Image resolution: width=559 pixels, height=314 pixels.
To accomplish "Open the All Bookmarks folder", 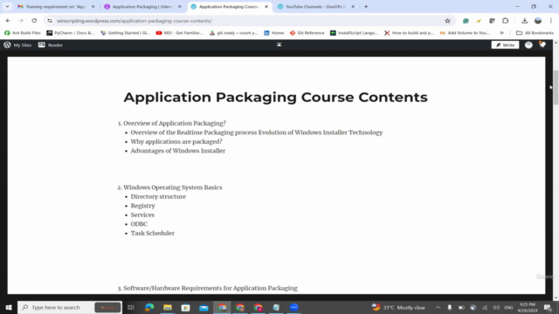I will tap(535, 33).
